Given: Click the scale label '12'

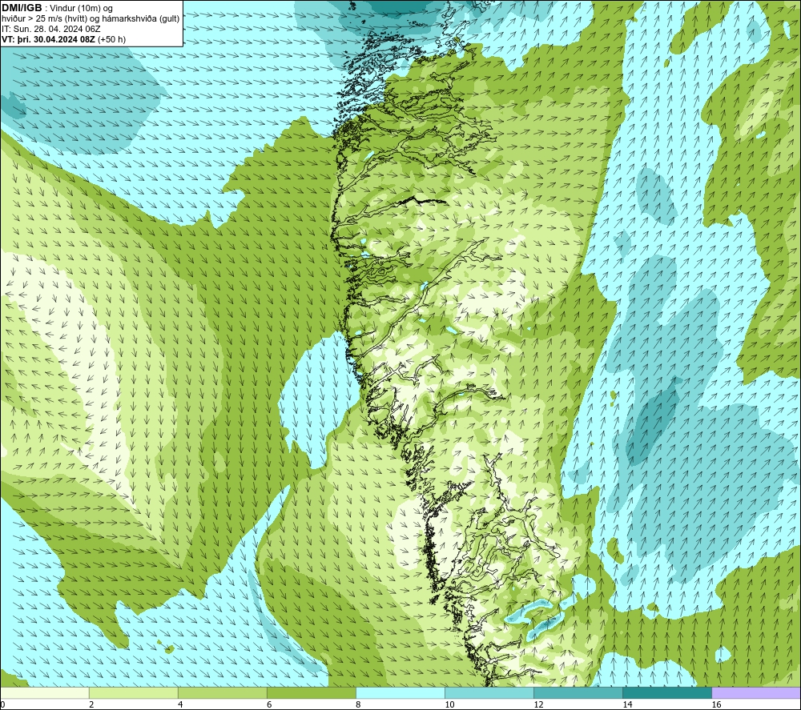Looking at the screenshot, I should point(538,705).
